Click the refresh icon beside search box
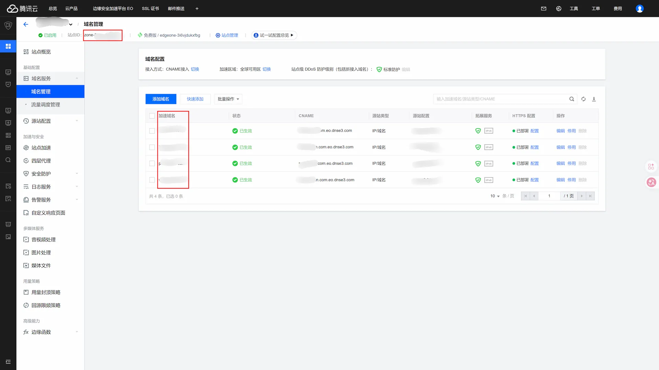659x370 pixels. (583, 99)
